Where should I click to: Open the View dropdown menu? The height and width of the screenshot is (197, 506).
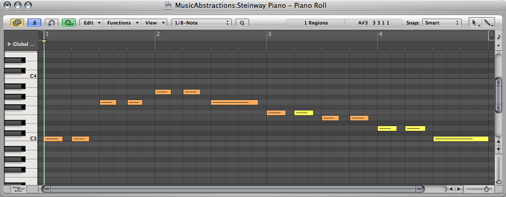coord(154,23)
